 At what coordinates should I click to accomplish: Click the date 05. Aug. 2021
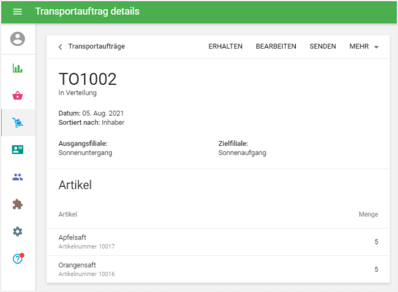pyautogui.click(x=103, y=113)
